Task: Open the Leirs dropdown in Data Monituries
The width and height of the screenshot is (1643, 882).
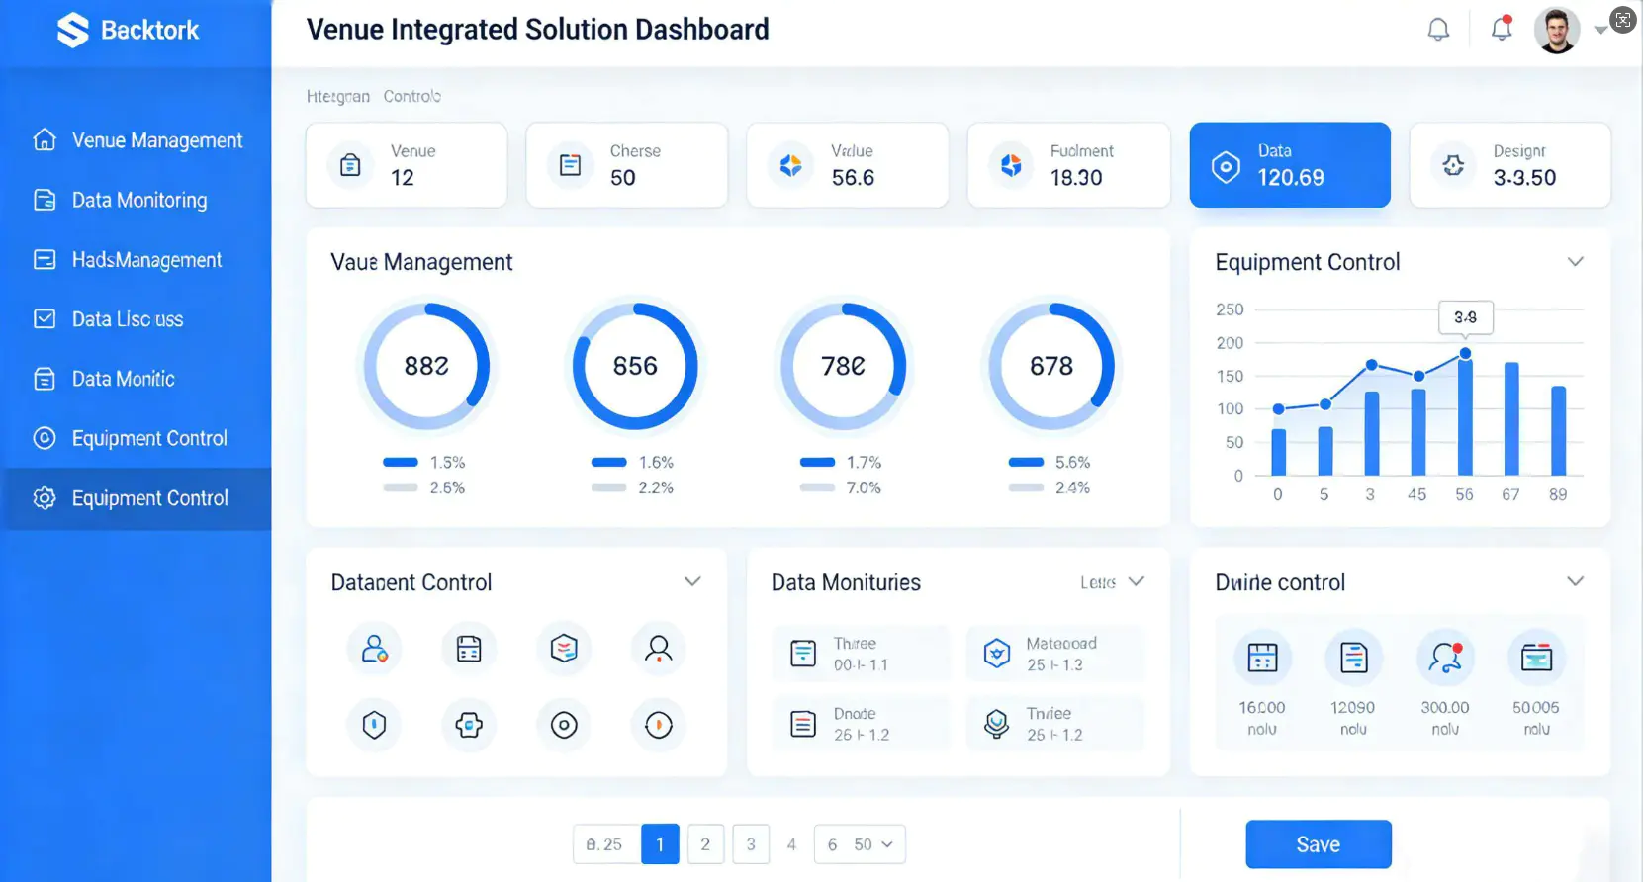Action: coord(1113,582)
